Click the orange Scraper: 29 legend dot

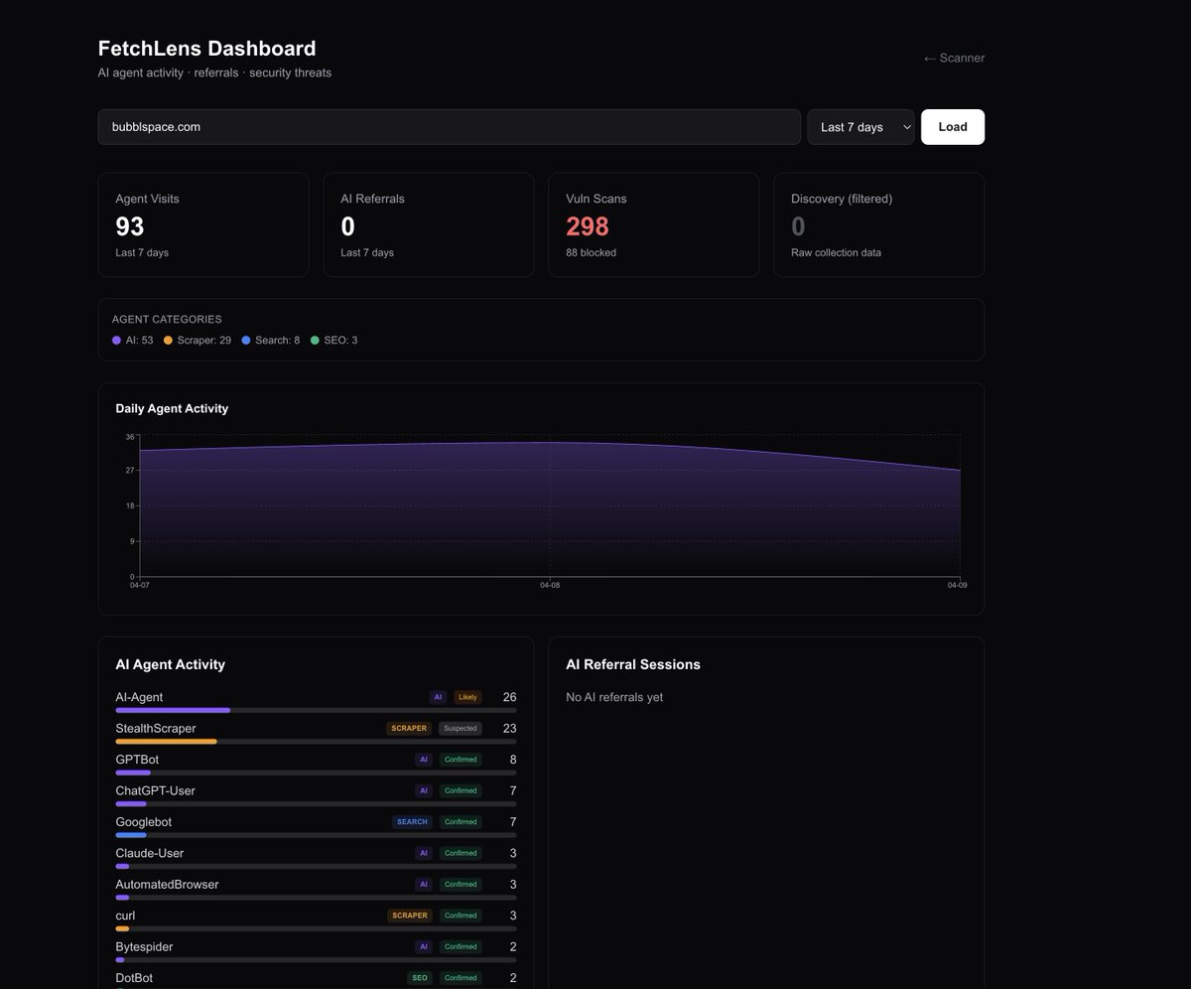point(168,341)
